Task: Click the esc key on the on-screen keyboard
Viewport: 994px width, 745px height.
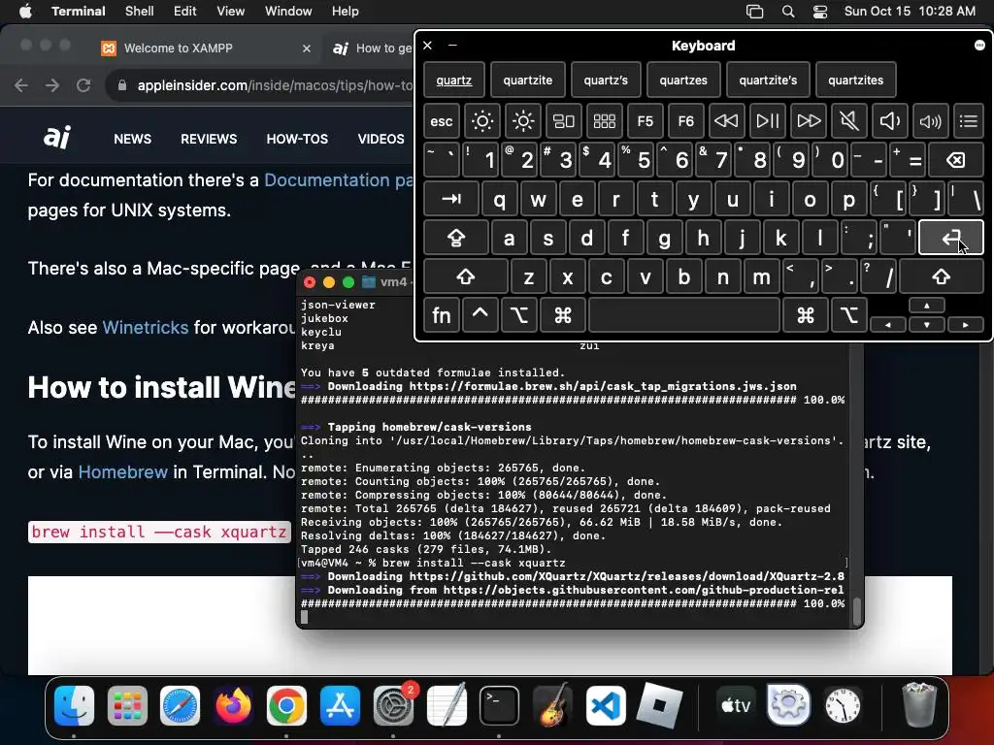Action: click(442, 121)
